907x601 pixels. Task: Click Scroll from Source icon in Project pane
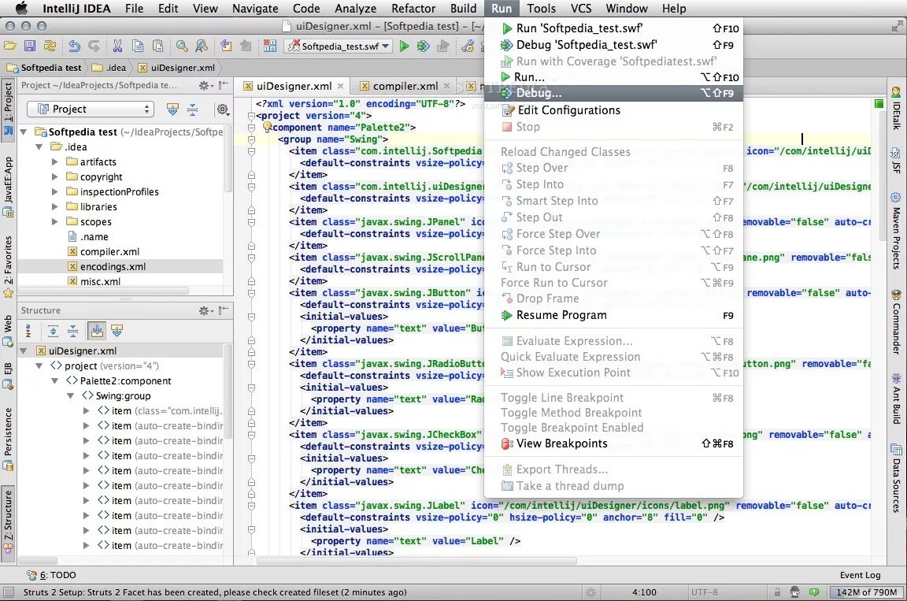click(172, 109)
